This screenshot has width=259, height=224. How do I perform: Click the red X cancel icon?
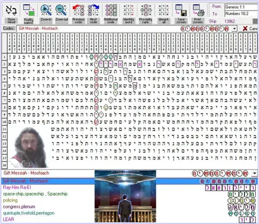coord(245,29)
